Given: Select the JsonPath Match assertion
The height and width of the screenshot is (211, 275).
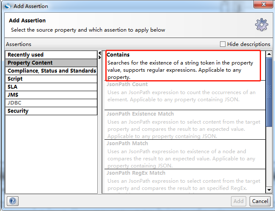Looking at the screenshot, I should click(x=185, y=154).
